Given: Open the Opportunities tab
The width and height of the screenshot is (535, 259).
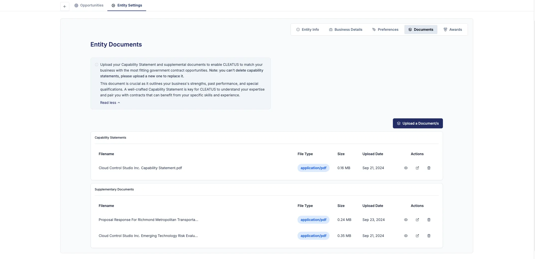Looking at the screenshot, I should click(x=89, y=5).
